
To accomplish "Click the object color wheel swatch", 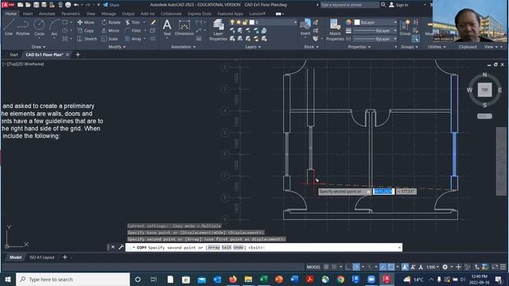I will click(x=348, y=22).
